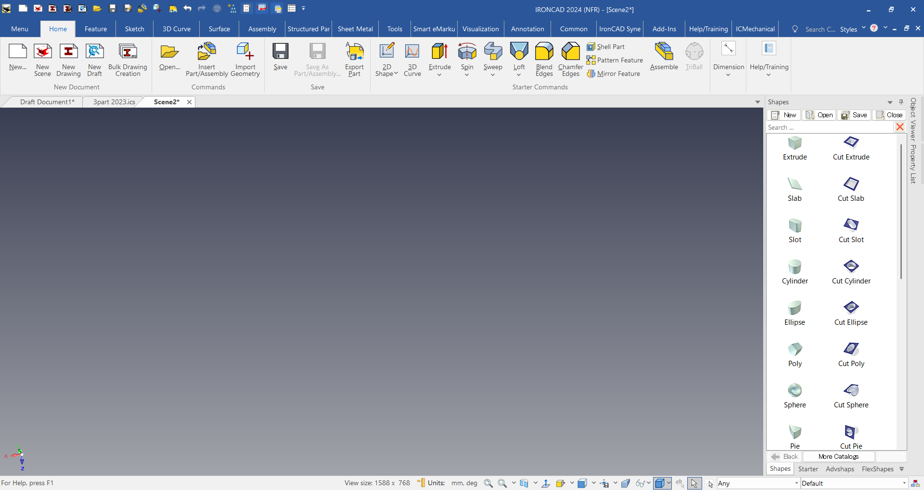Select the Spin tool

pyautogui.click(x=467, y=56)
